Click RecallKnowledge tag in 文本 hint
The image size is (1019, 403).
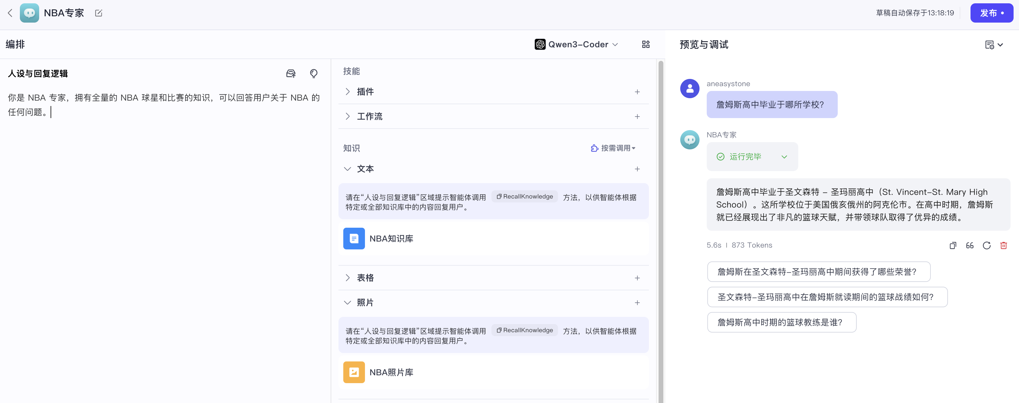(x=525, y=197)
